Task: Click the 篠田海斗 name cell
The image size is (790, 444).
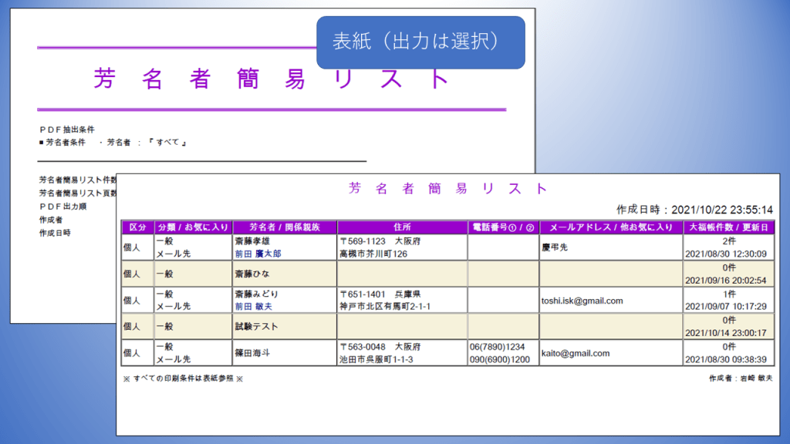Action: pos(256,348)
